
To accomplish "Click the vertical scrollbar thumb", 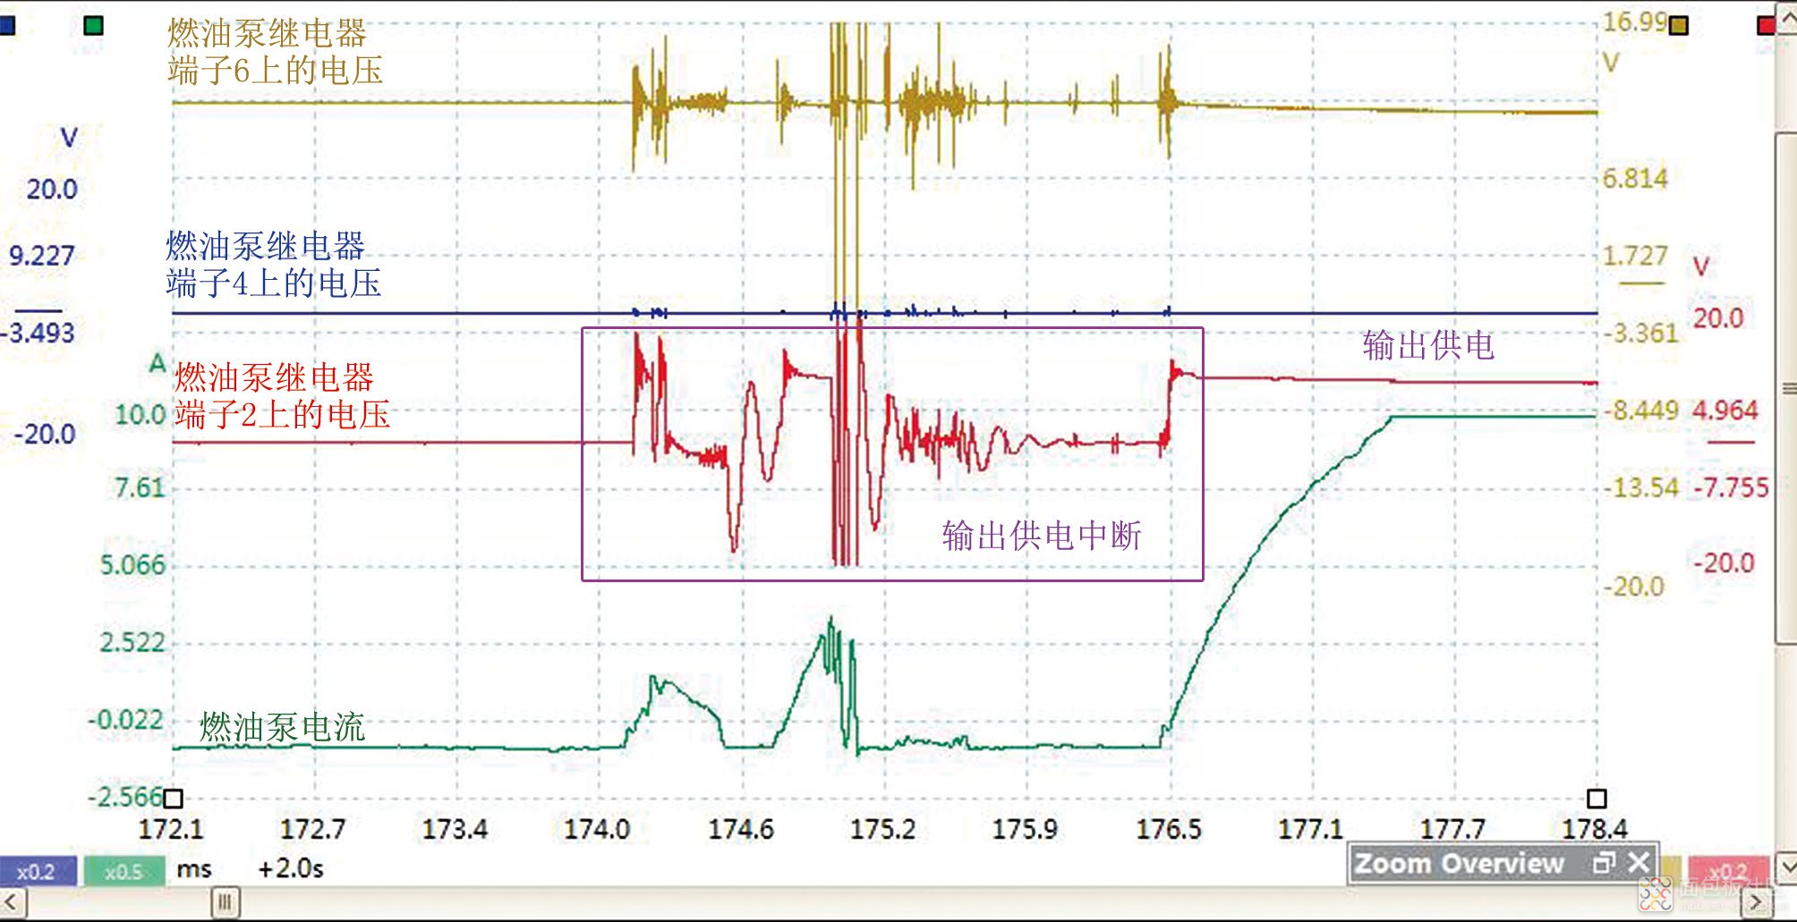I will click(x=1786, y=388).
